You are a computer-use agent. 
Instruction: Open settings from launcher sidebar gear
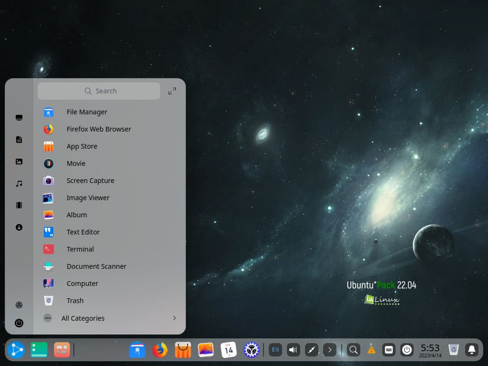click(x=19, y=305)
